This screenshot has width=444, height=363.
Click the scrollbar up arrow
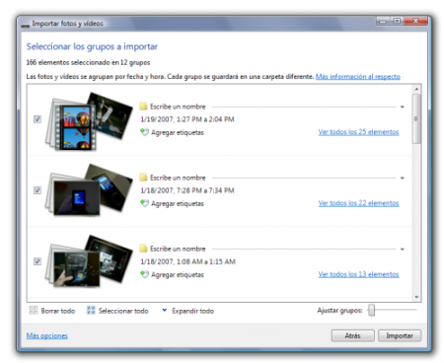pos(416,89)
